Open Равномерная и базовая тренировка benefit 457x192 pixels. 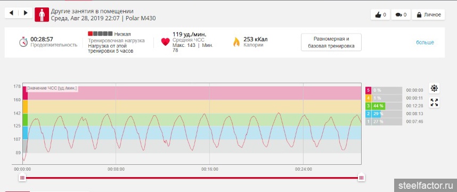(x=331, y=42)
